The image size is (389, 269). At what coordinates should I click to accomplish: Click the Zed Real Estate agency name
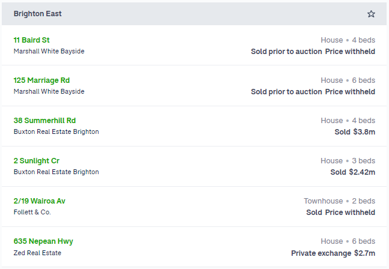(37, 253)
